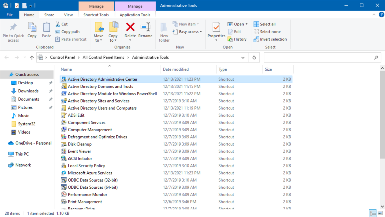
Task: Expand the address bar history dropdown
Action: coord(243,57)
